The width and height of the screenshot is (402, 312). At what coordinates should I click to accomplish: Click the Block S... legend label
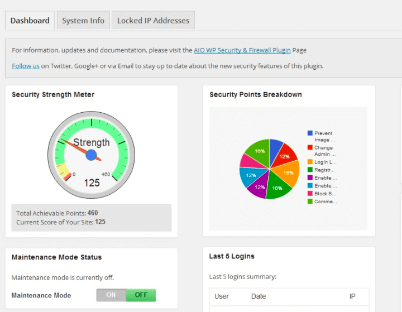(325, 194)
